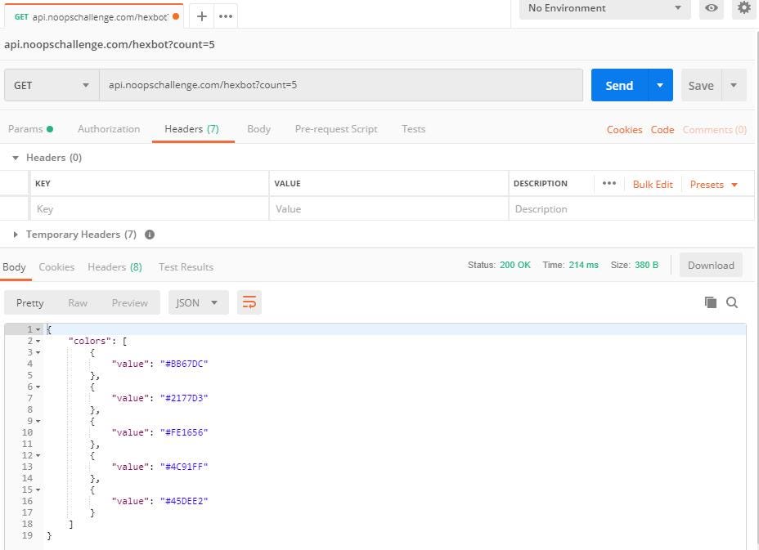Image resolution: width=759 pixels, height=550 pixels.
Task: Open the No Environment dropdown
Action: [x=604, y=8]
